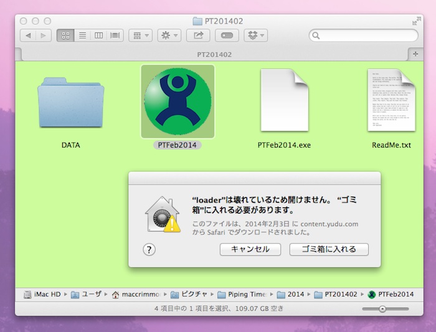Viewport: 436px width, 332px height.
Task: Click the キャンセル button
Action: click(250, 249)
